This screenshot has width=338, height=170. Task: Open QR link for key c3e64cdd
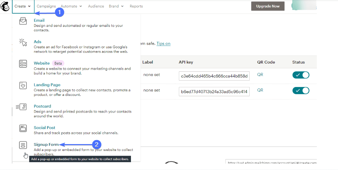[x=260, y=74]
